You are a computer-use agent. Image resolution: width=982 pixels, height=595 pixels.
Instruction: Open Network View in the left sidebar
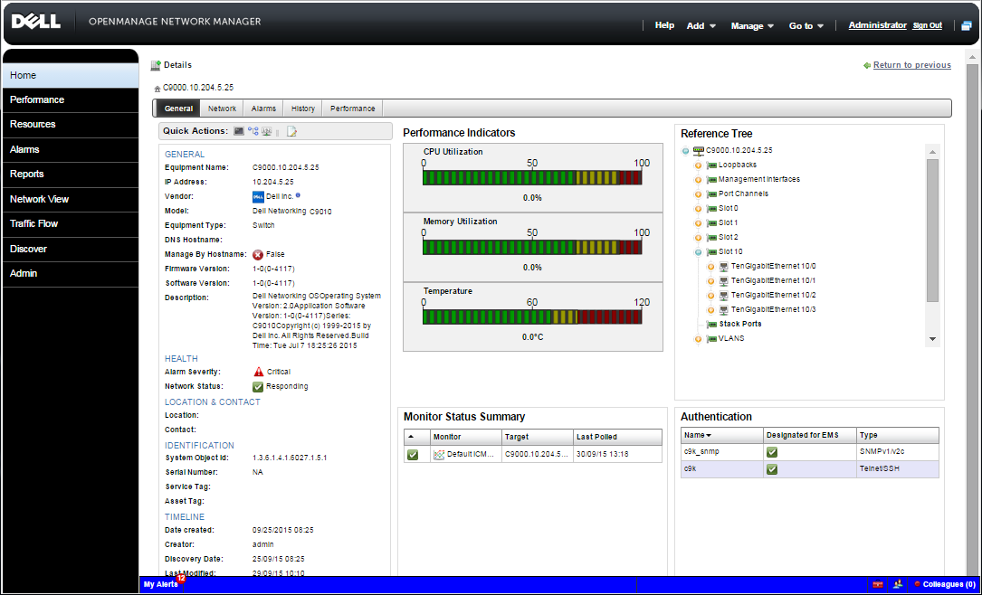[x=71, y=199]
